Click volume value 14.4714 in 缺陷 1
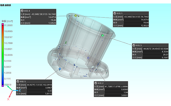Screen dimensions: 171x106 point(145,20)
